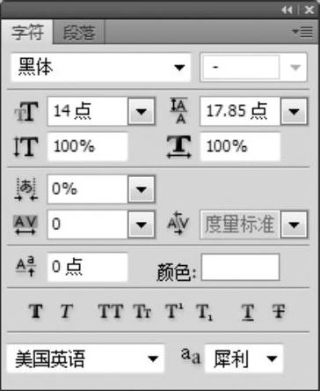Toggle strikethrough text style

pos(278,311)
